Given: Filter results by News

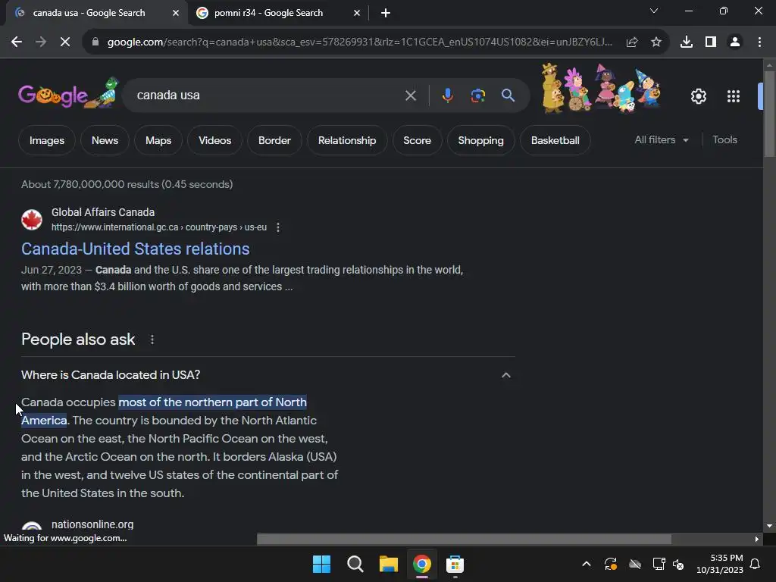Looking at the screenshot, I should click(105, 140).
